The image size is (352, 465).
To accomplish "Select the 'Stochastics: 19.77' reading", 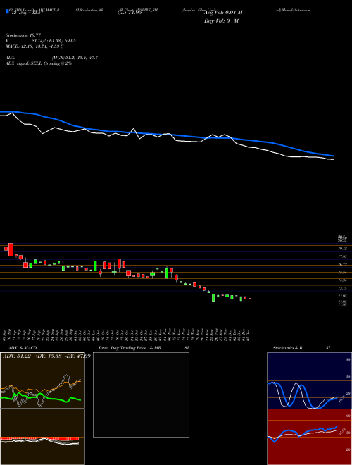I will pyautogui.click(x=23, y=35).
